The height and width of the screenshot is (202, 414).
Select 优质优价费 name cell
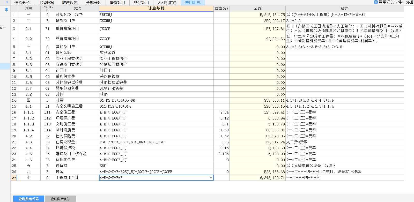77,160
